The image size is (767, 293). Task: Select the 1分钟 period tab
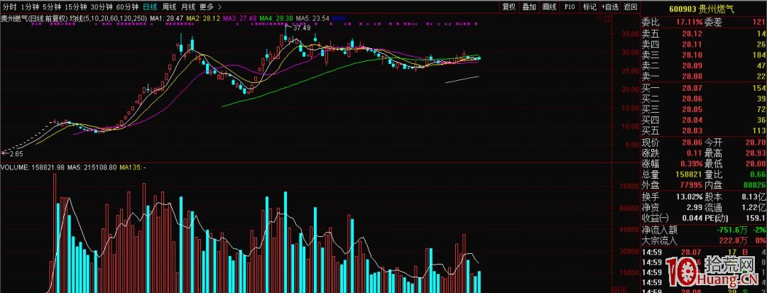(x=29, y=7)
